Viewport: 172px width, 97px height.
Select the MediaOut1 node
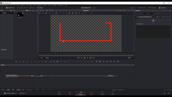click(110, 76)
